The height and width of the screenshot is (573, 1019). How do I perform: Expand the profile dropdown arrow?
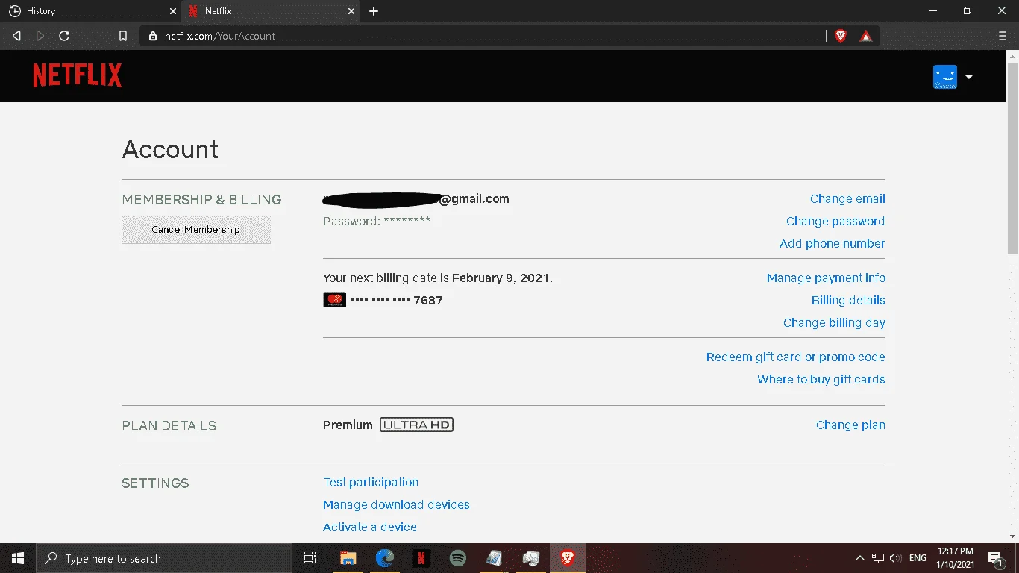[x=969, y=77]
